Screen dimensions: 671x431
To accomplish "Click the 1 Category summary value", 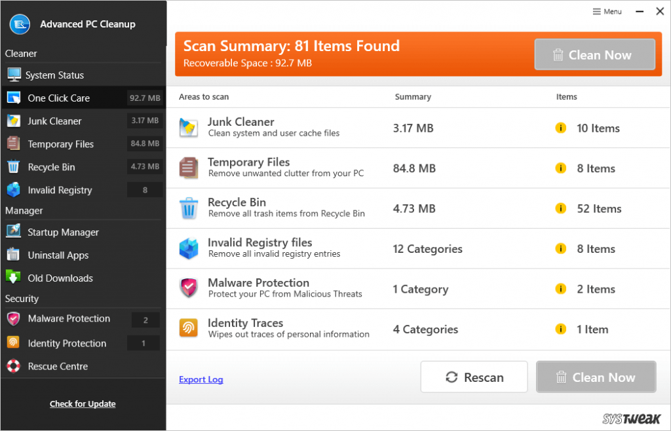I will pos(421,290).
